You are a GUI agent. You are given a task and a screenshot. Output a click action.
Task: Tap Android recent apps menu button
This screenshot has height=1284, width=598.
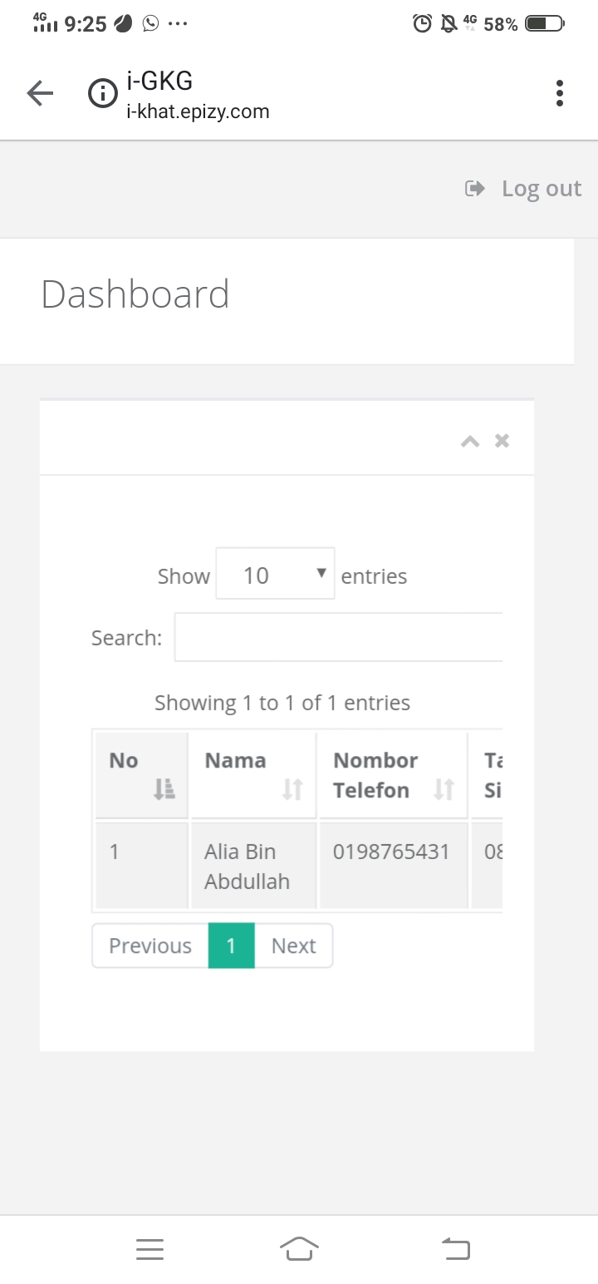coord(149,1249)
